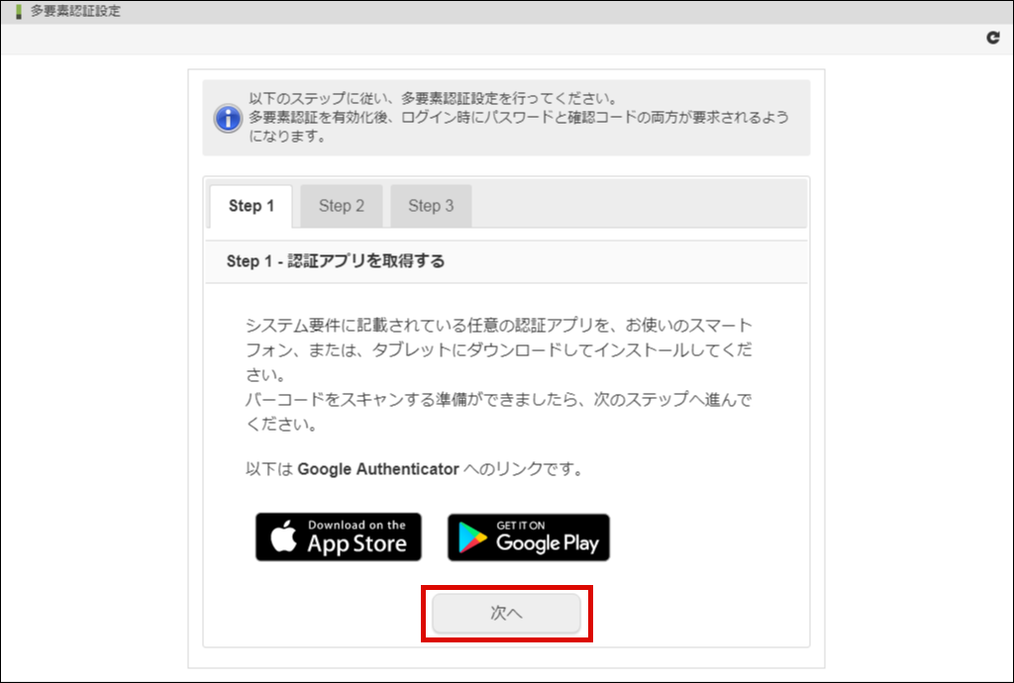
Task: Click the Step 1 - 認証アプリを取得する heading
Action: (x=336, y=261)
